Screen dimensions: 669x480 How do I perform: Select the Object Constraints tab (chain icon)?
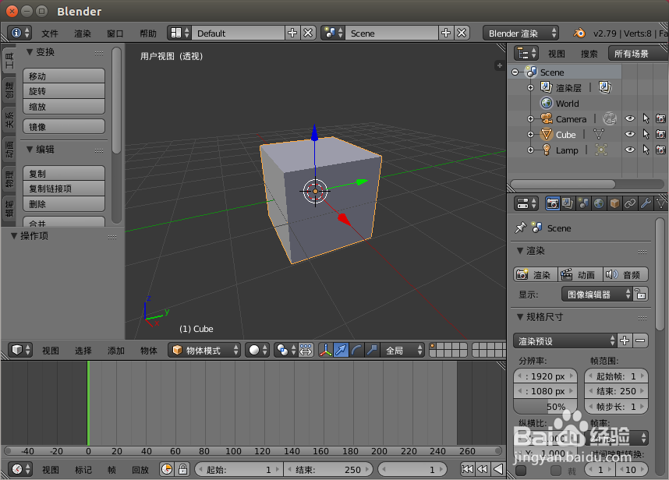(628, 203)
